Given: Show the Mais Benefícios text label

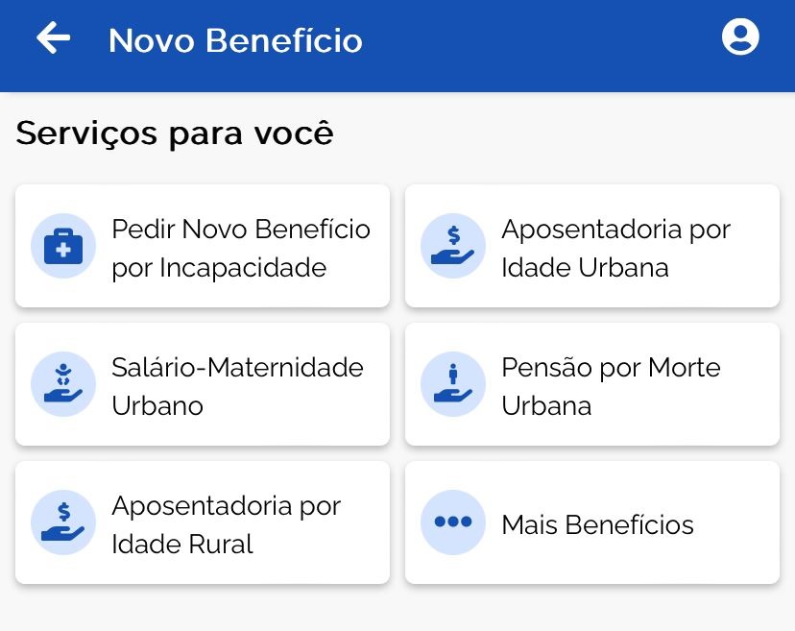Looking at the screenshot, I should [597, 524].
